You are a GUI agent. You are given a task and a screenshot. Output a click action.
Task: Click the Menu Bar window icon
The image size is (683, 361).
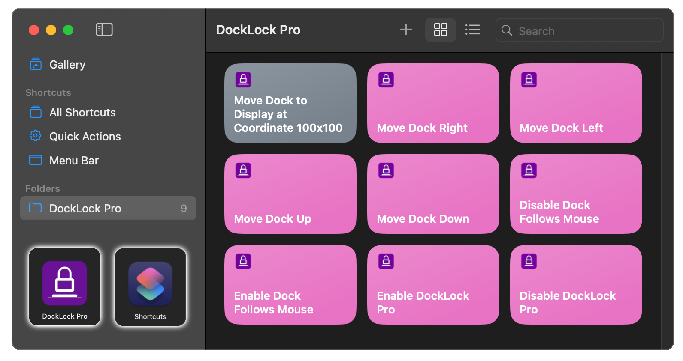click(36, 160)
